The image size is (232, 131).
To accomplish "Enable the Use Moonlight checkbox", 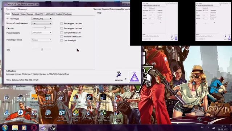I will (62, 40).
